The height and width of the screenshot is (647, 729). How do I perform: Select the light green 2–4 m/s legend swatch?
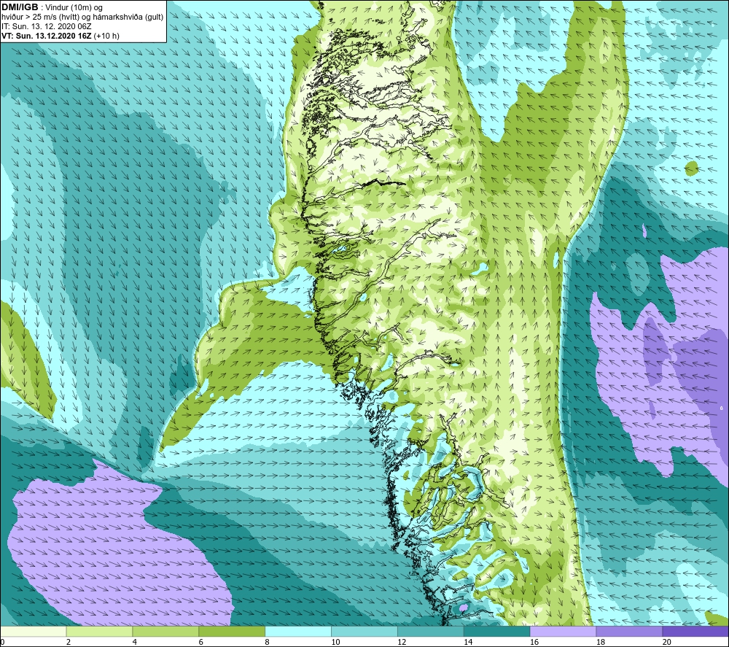pos(99,631)
